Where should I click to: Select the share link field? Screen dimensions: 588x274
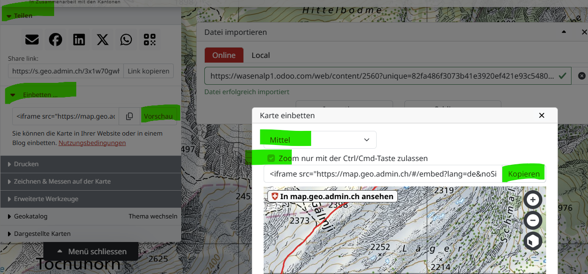(x=66, y=71)
